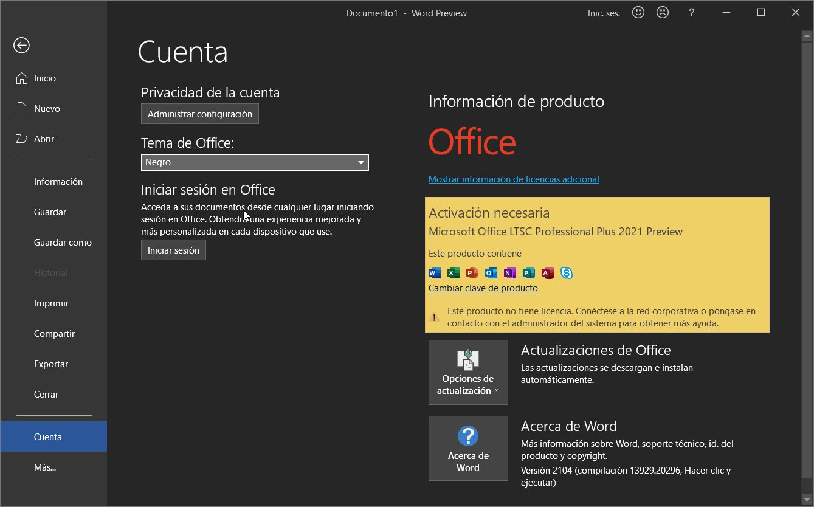Open the Imprimir section in the sidebar
Viewport: 814px width, 507px height.
(51, 303)
